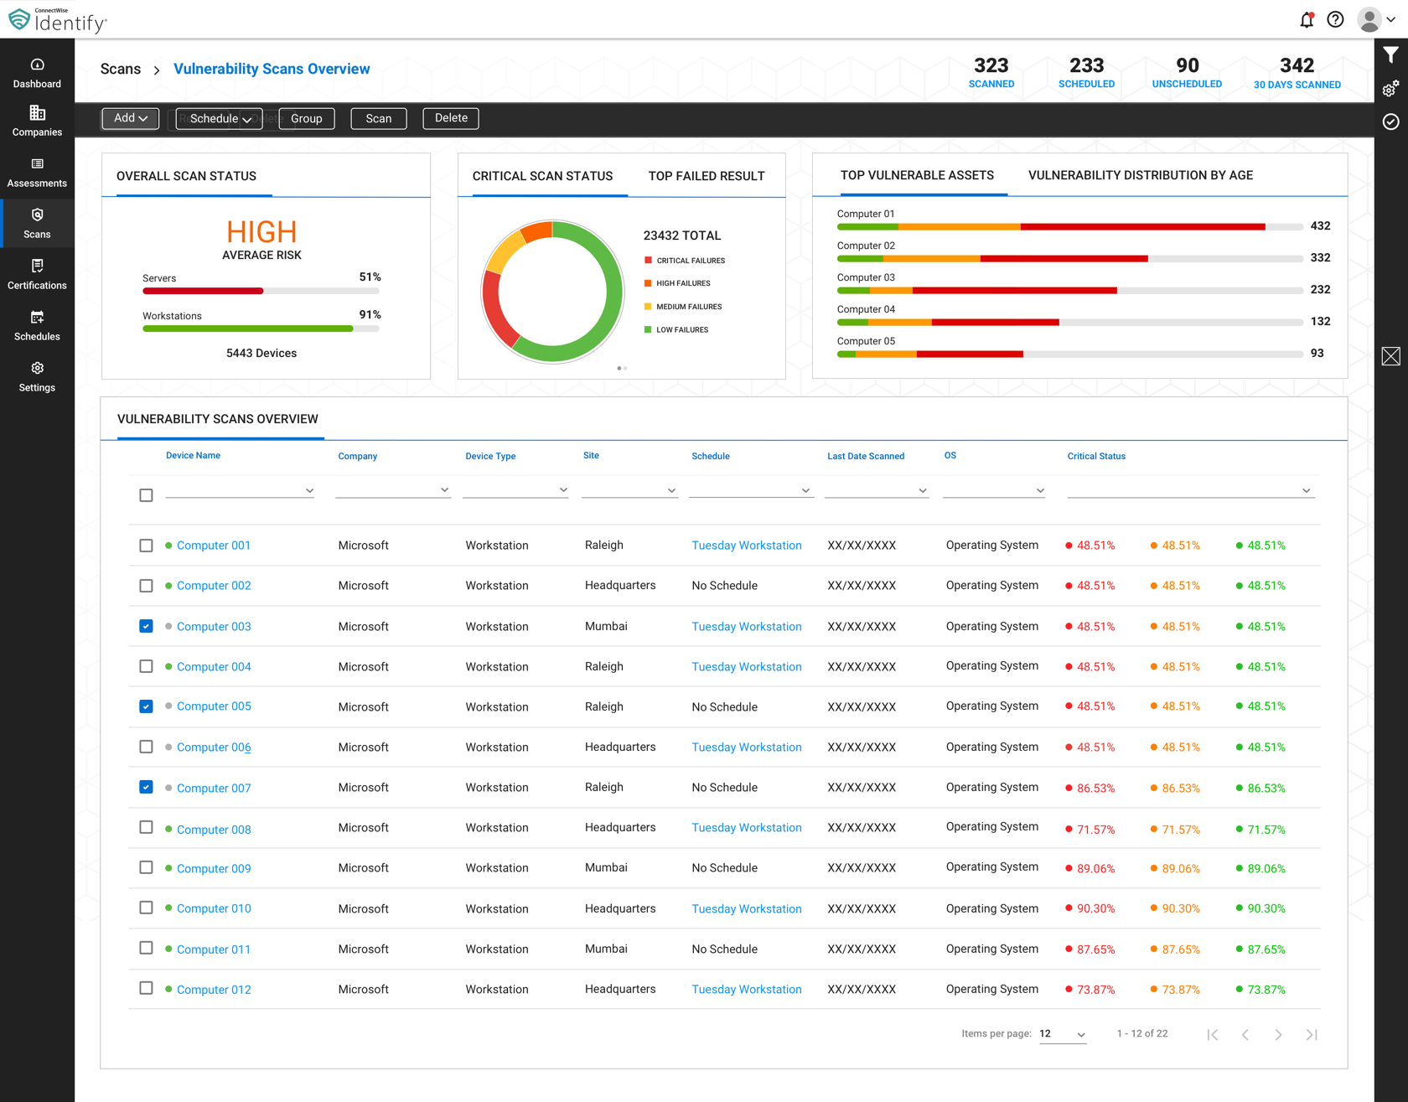Toggle the select-all header checkbox
This screenshot has width=1408, height=1102.
click(x=146, y=495)
